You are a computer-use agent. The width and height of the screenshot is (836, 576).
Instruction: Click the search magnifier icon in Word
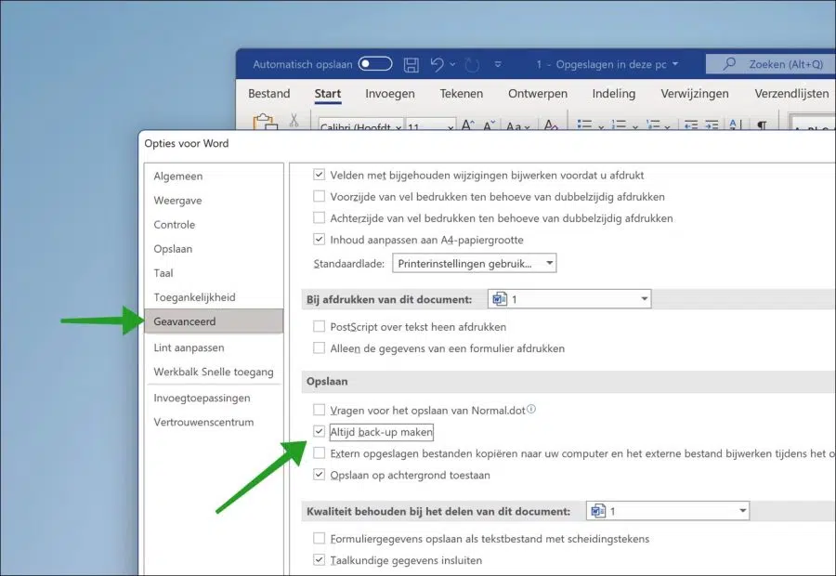click(x=729, y=64)
